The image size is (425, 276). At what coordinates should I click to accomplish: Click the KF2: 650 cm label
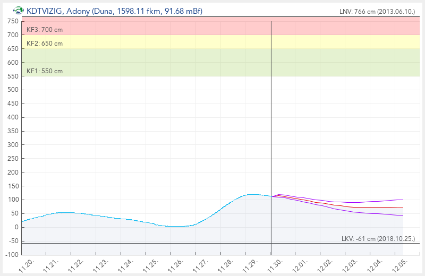pos(45,44)
